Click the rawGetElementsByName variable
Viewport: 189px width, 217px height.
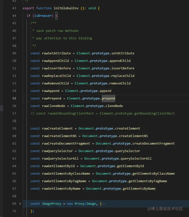click(x=61, y=189)
